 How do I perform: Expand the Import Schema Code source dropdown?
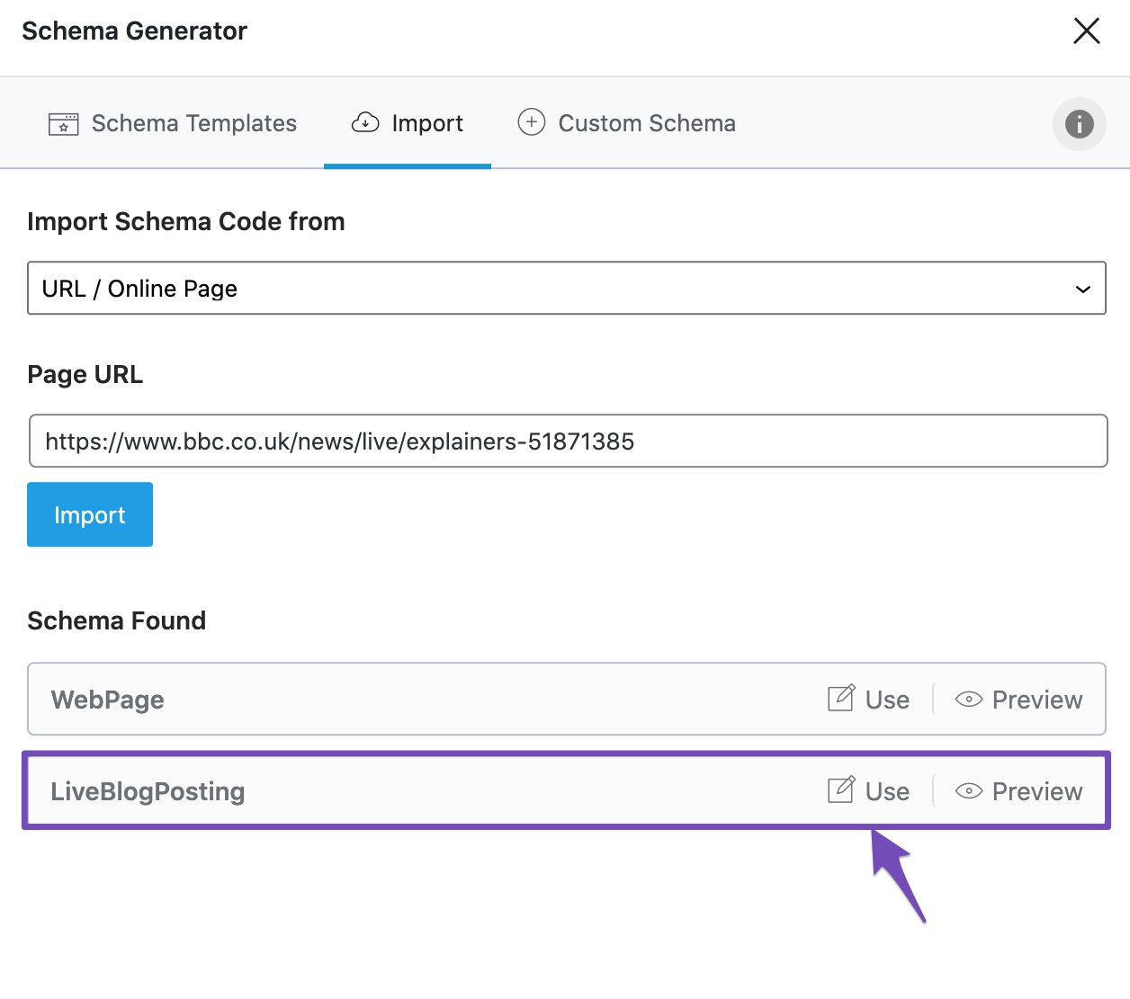pos(567,289)
